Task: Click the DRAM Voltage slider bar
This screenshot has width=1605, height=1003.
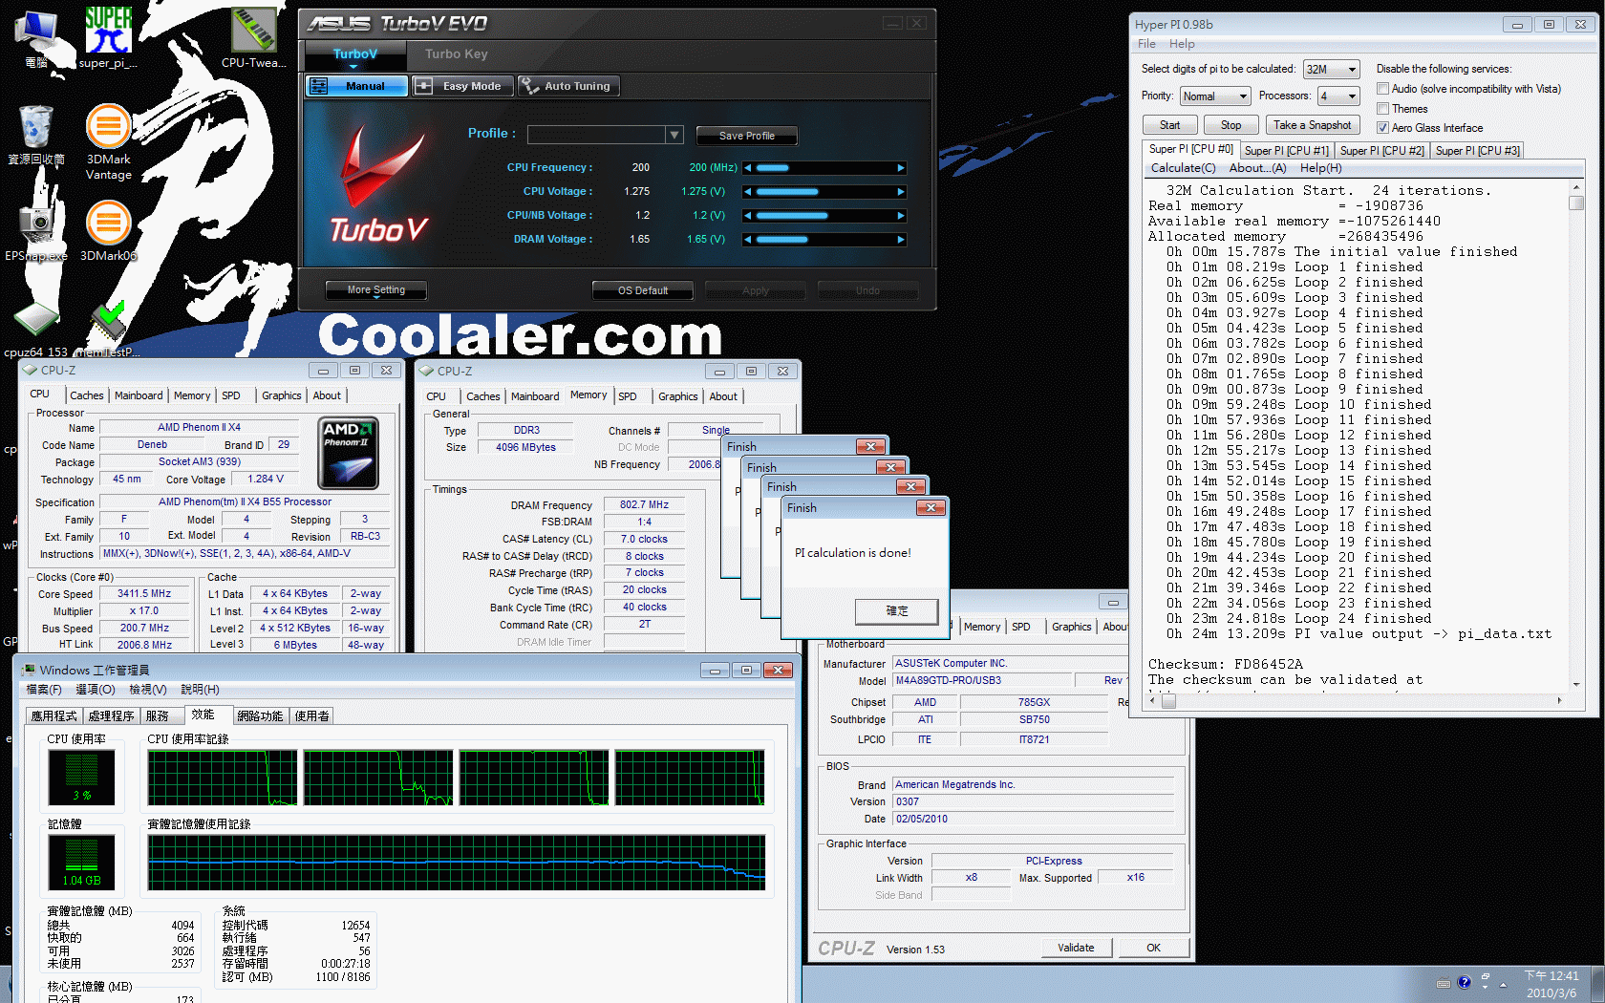Action: coord(824,240)
